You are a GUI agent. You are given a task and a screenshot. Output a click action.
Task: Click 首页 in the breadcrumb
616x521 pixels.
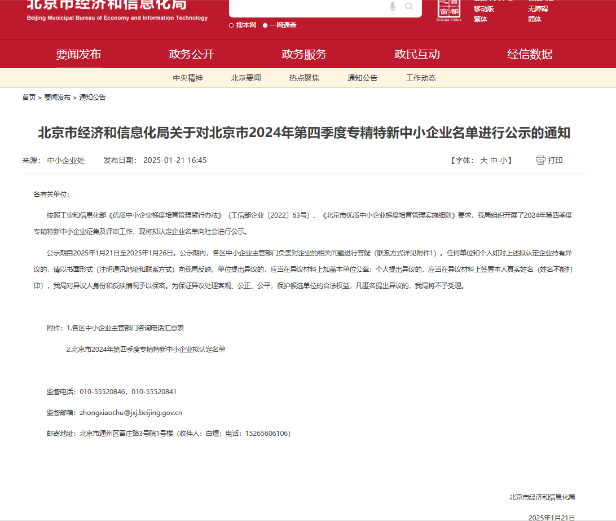tap(29, 98)
